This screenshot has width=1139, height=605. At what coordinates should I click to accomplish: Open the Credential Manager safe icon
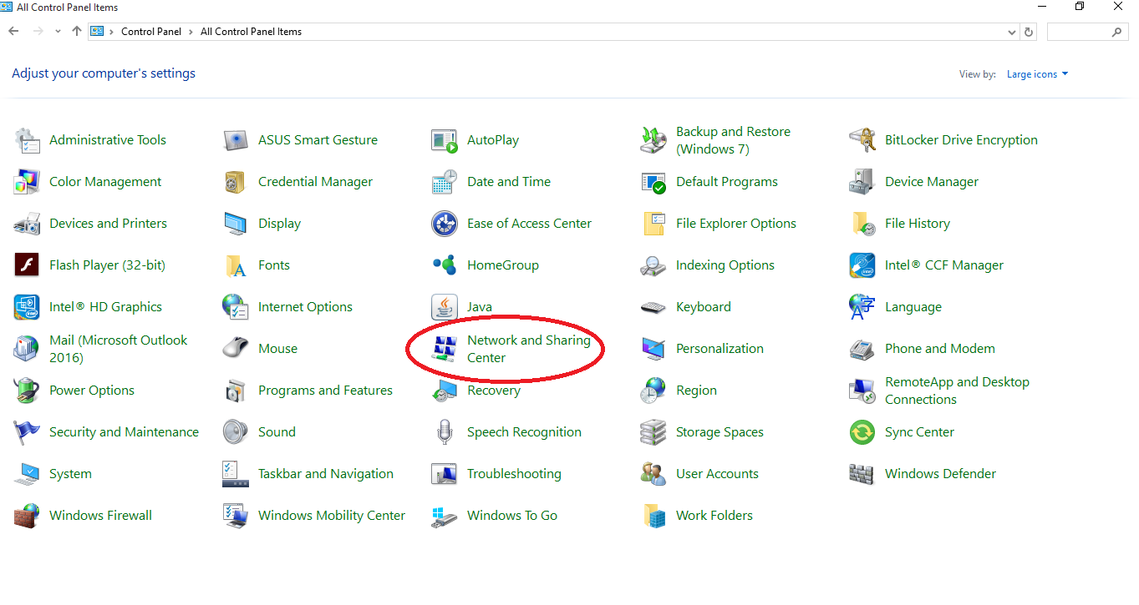pos(236,182)
